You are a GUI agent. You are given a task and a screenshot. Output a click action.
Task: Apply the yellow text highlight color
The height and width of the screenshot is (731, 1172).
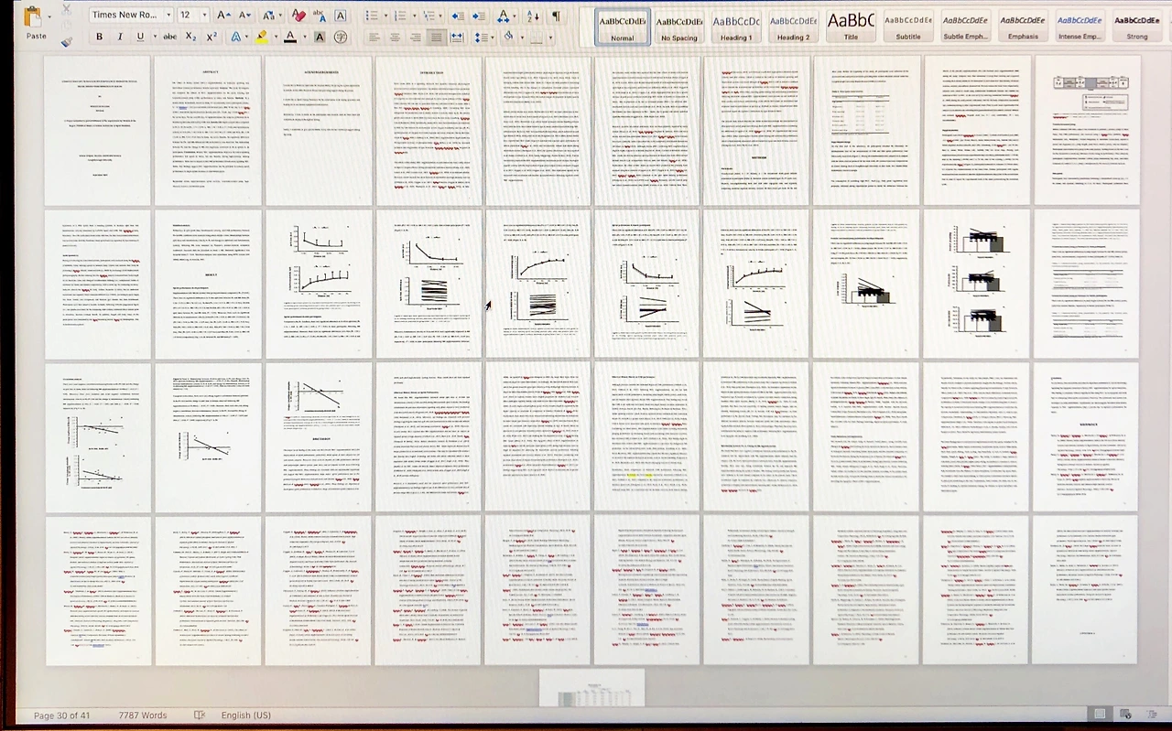[261, 37]
